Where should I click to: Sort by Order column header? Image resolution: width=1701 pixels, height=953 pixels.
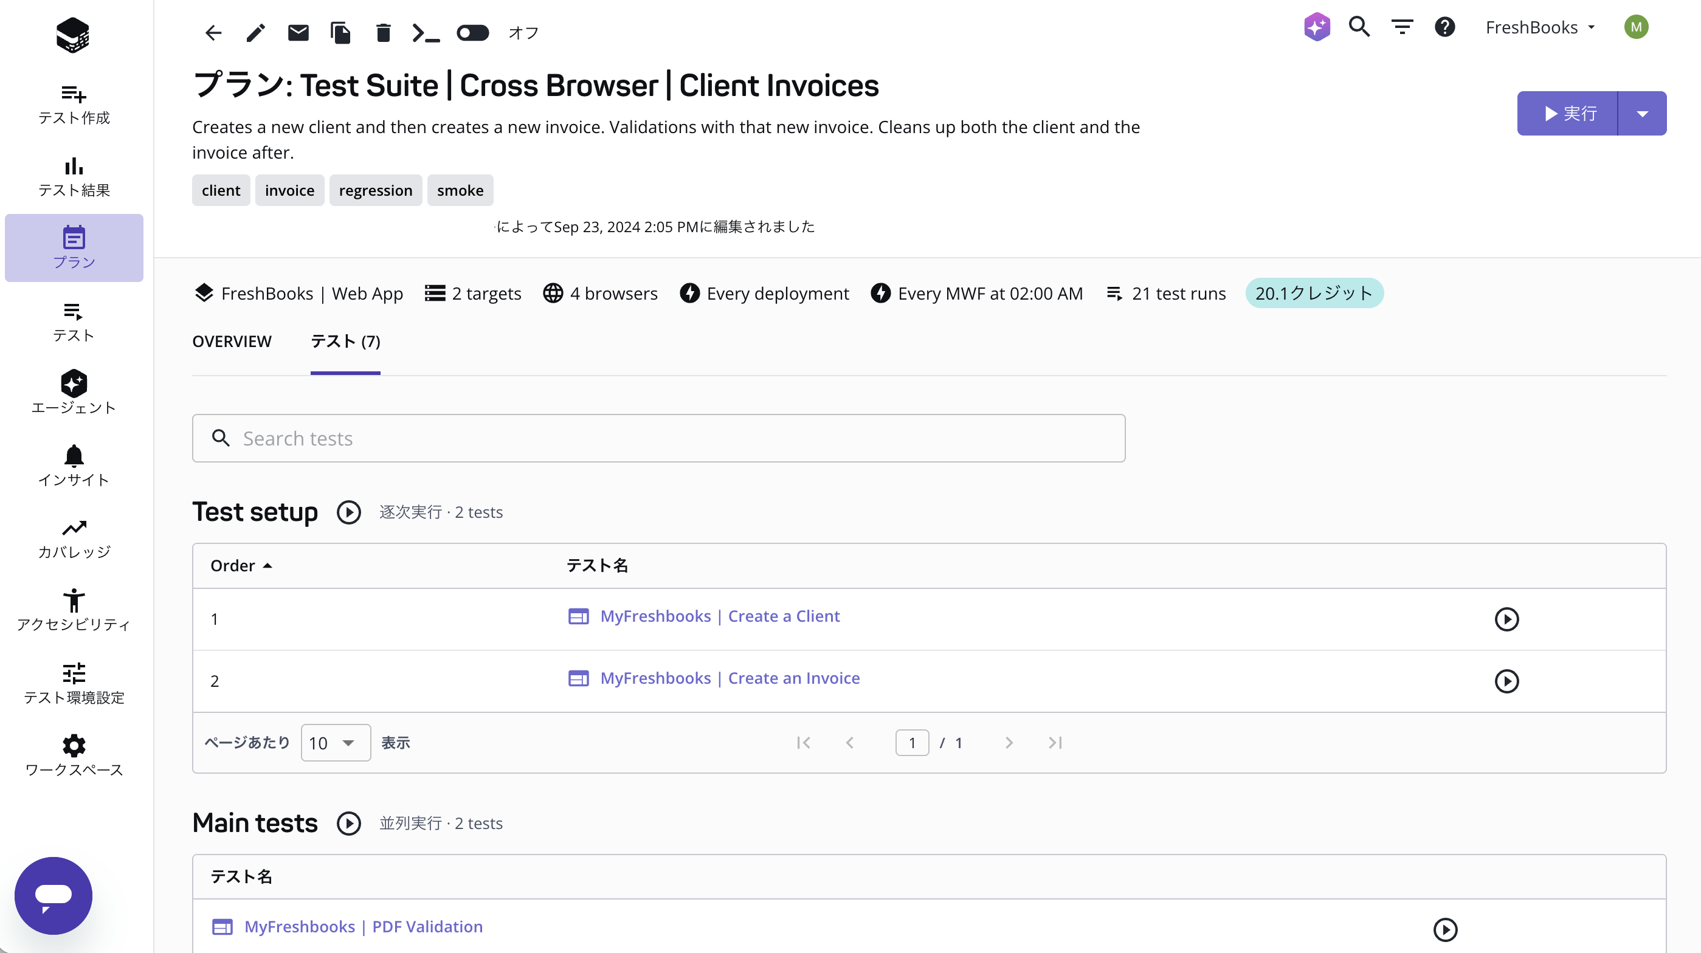click(241, 566)
